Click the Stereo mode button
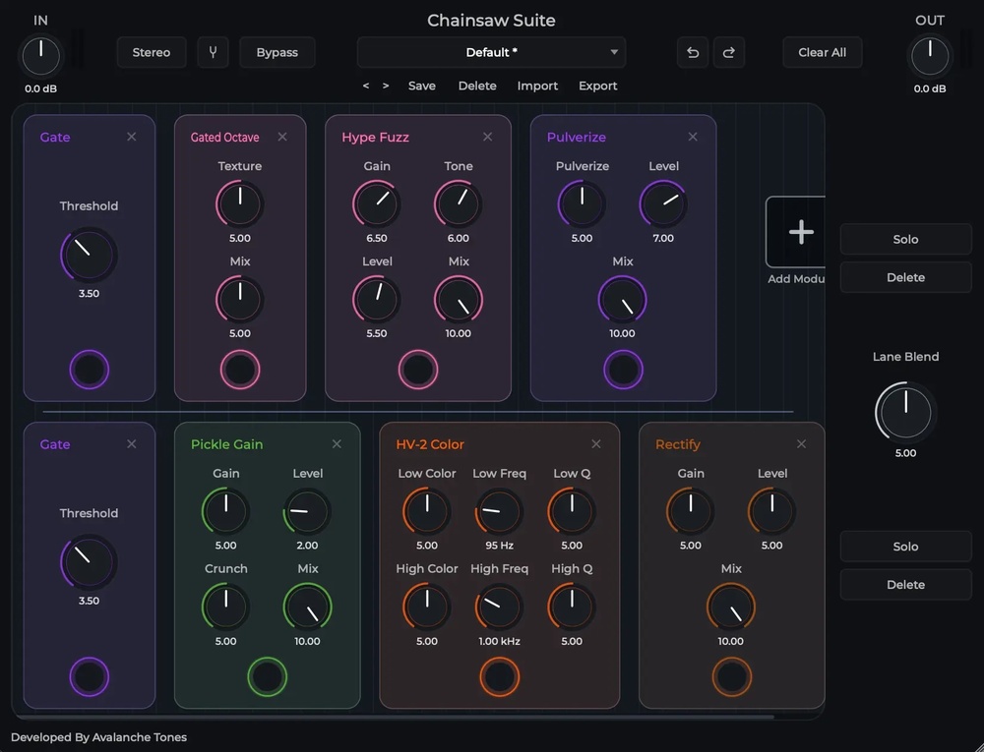984x752 pixels. coord(152,53)
